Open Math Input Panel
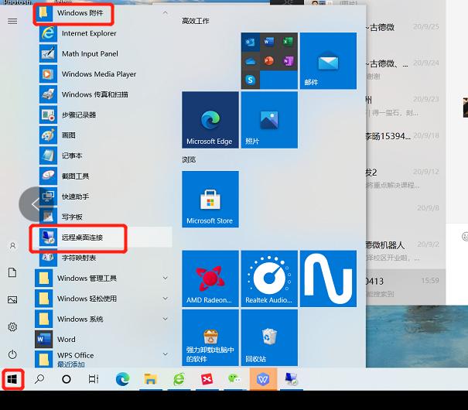The width and height of the screenshot is (468, 410). (x=105, y=53)
